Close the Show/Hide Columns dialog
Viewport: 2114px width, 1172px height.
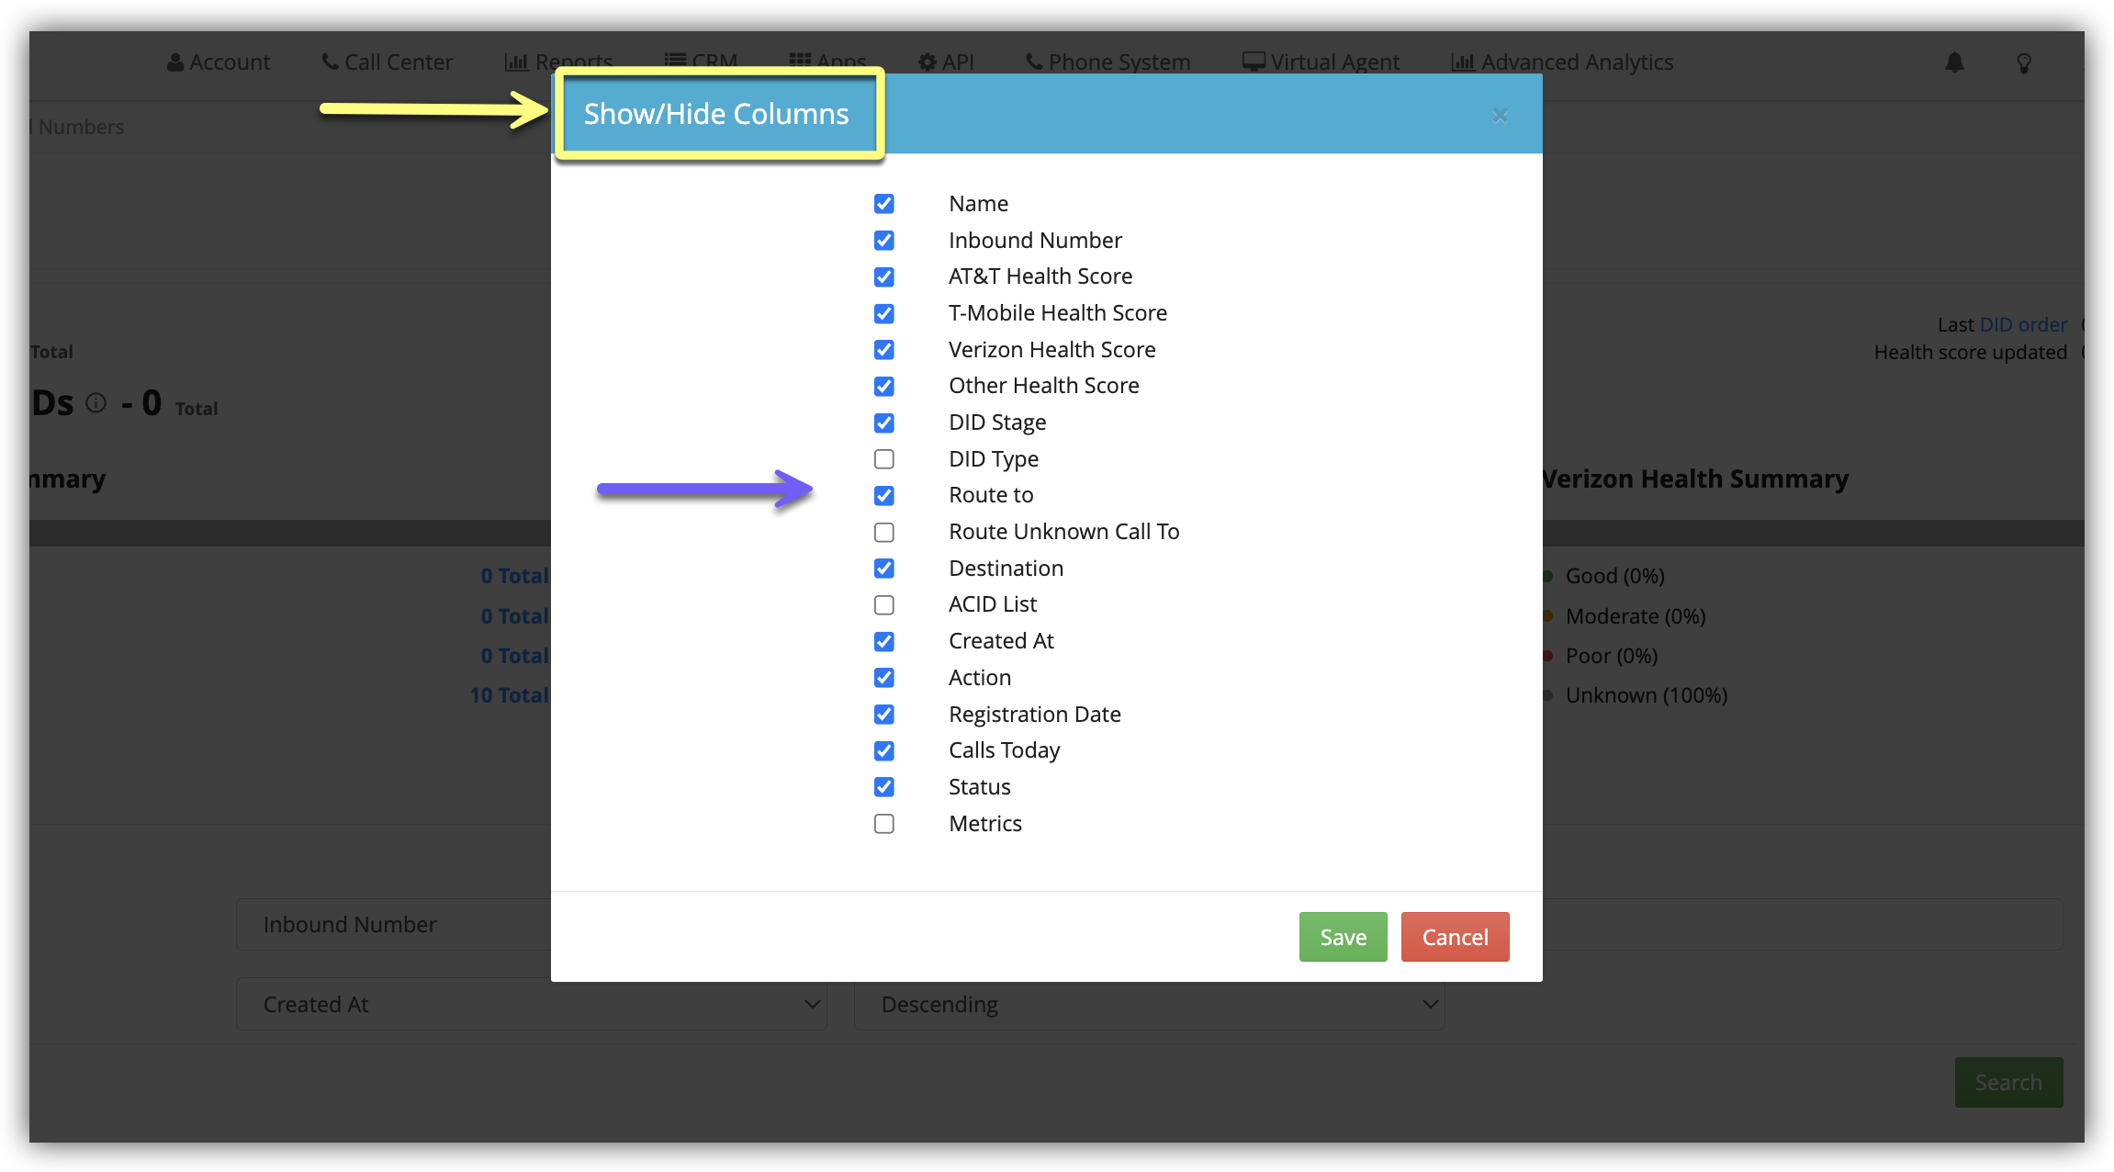[x=1500, y=116]
